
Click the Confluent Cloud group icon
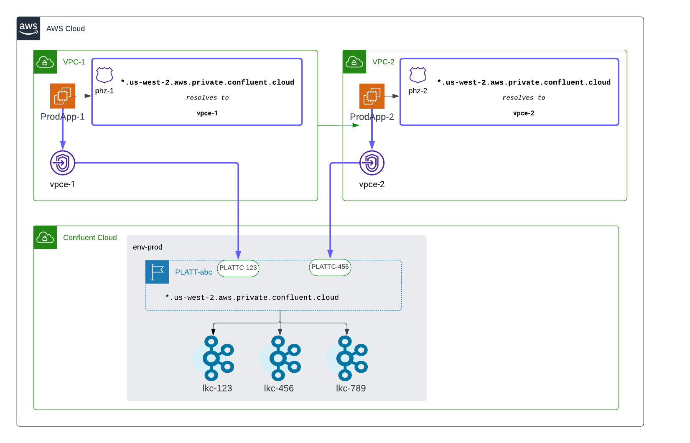[45, 237]
